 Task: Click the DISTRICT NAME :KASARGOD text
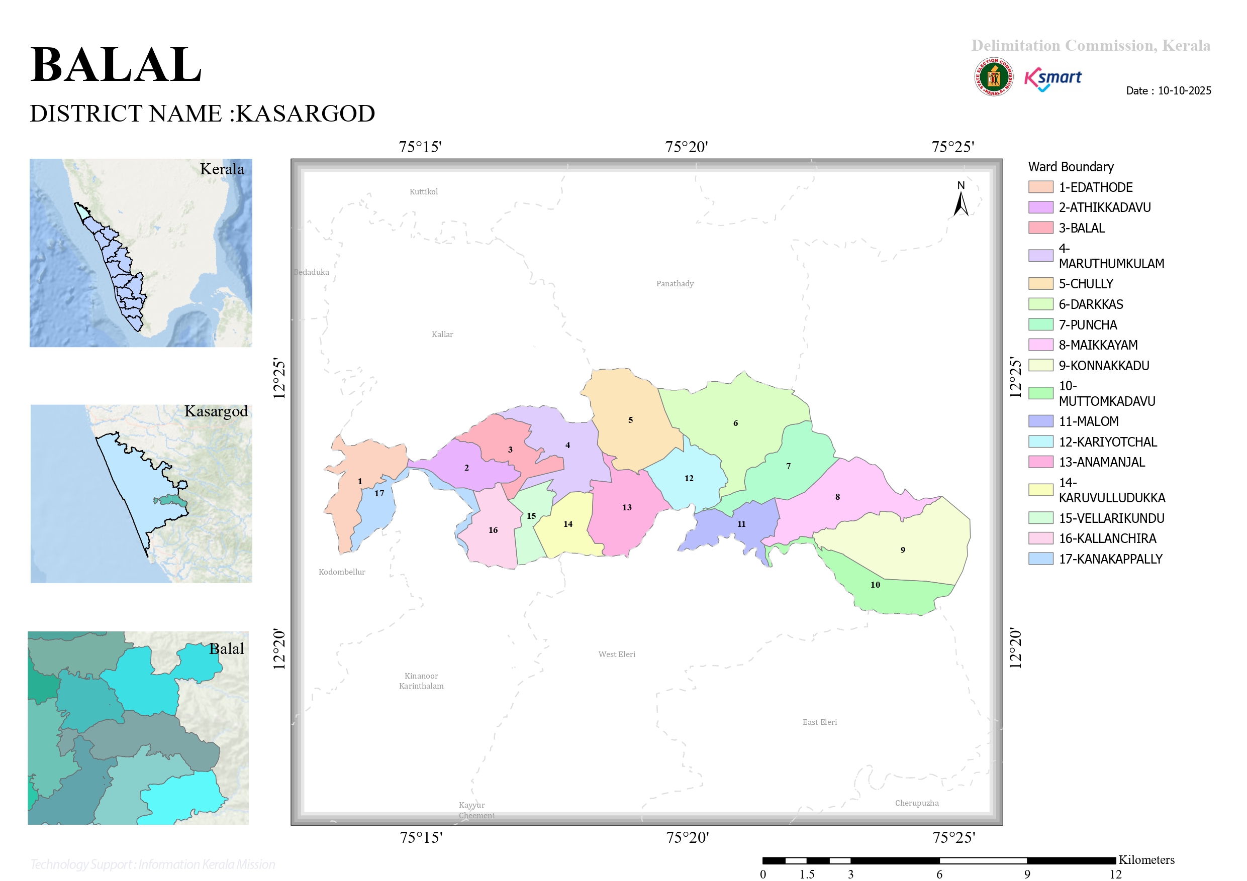pos(202,114)
